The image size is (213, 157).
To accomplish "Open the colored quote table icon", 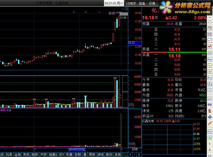I will tap(210, 34).
